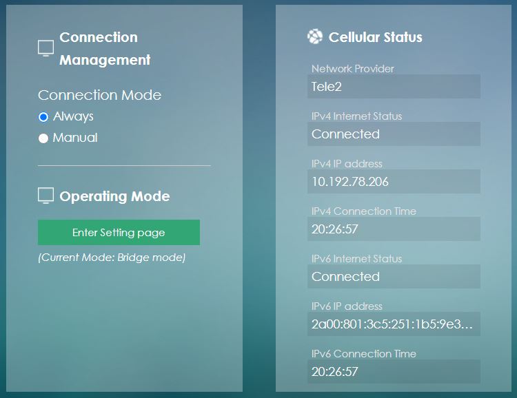
Task: Select the Manual connection mode radio button
Action: pyautogui.click(x=43, y=138)
